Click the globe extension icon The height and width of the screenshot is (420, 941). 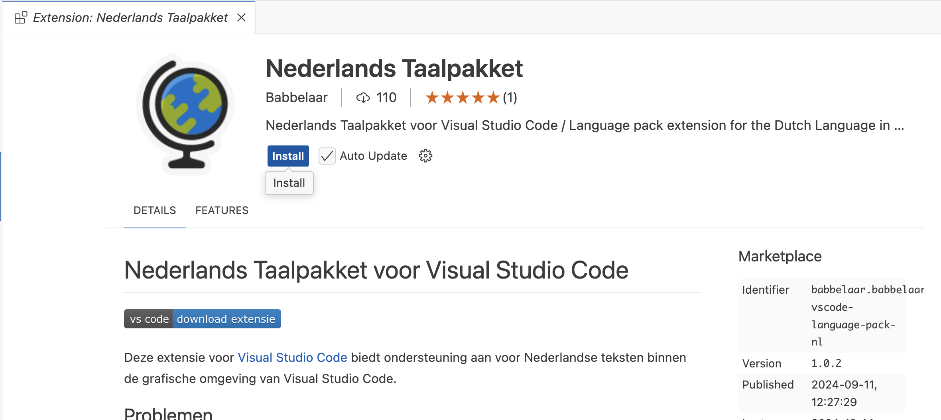coord(185,114)
